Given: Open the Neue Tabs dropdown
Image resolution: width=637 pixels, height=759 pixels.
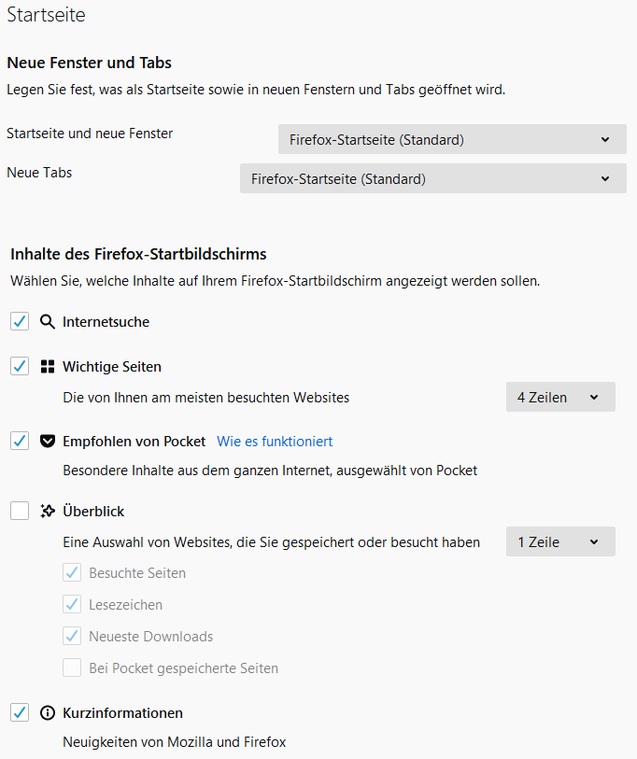Looking at the screenshot, I should pos(432,178).
